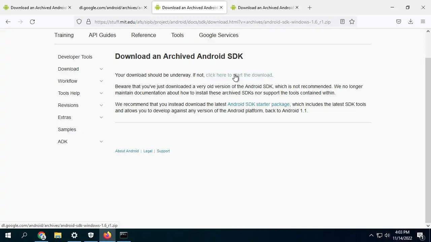Image resolution: width=431 pixels, height=242 pixels.
Task: Open the Workflow sidebar section
Action: click(x=67, y=81)
